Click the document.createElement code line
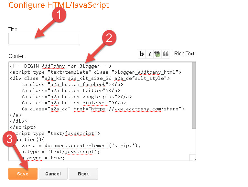The image size is (248, 187). coord(81,145)
